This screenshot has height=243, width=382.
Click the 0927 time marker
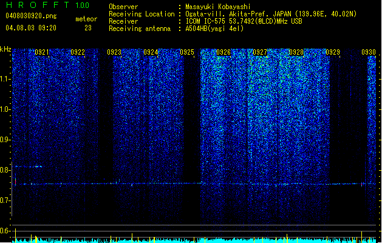[260, 52]
